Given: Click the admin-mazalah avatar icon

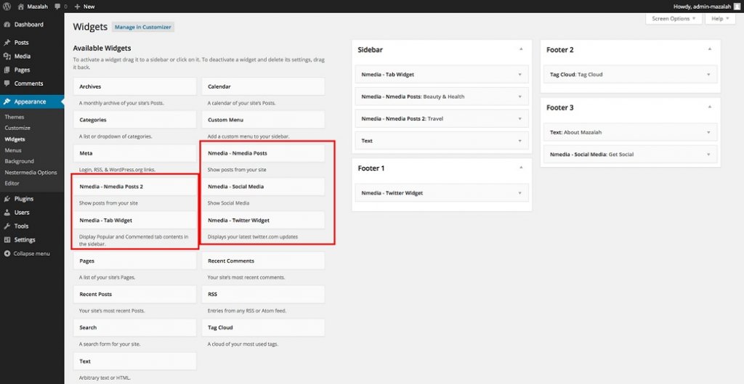Looking at the screenshot, I should click(x=736, y=6).
